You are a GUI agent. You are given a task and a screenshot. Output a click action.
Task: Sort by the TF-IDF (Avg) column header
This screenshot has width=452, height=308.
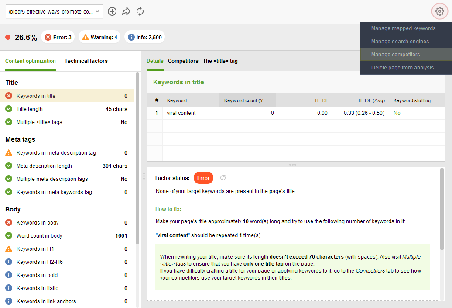361,100
